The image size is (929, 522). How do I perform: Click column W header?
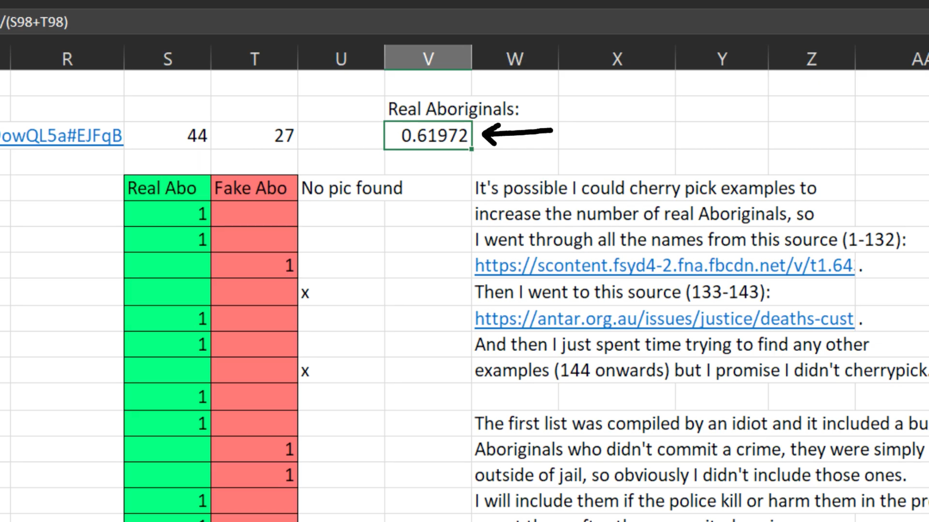(515, 58)
